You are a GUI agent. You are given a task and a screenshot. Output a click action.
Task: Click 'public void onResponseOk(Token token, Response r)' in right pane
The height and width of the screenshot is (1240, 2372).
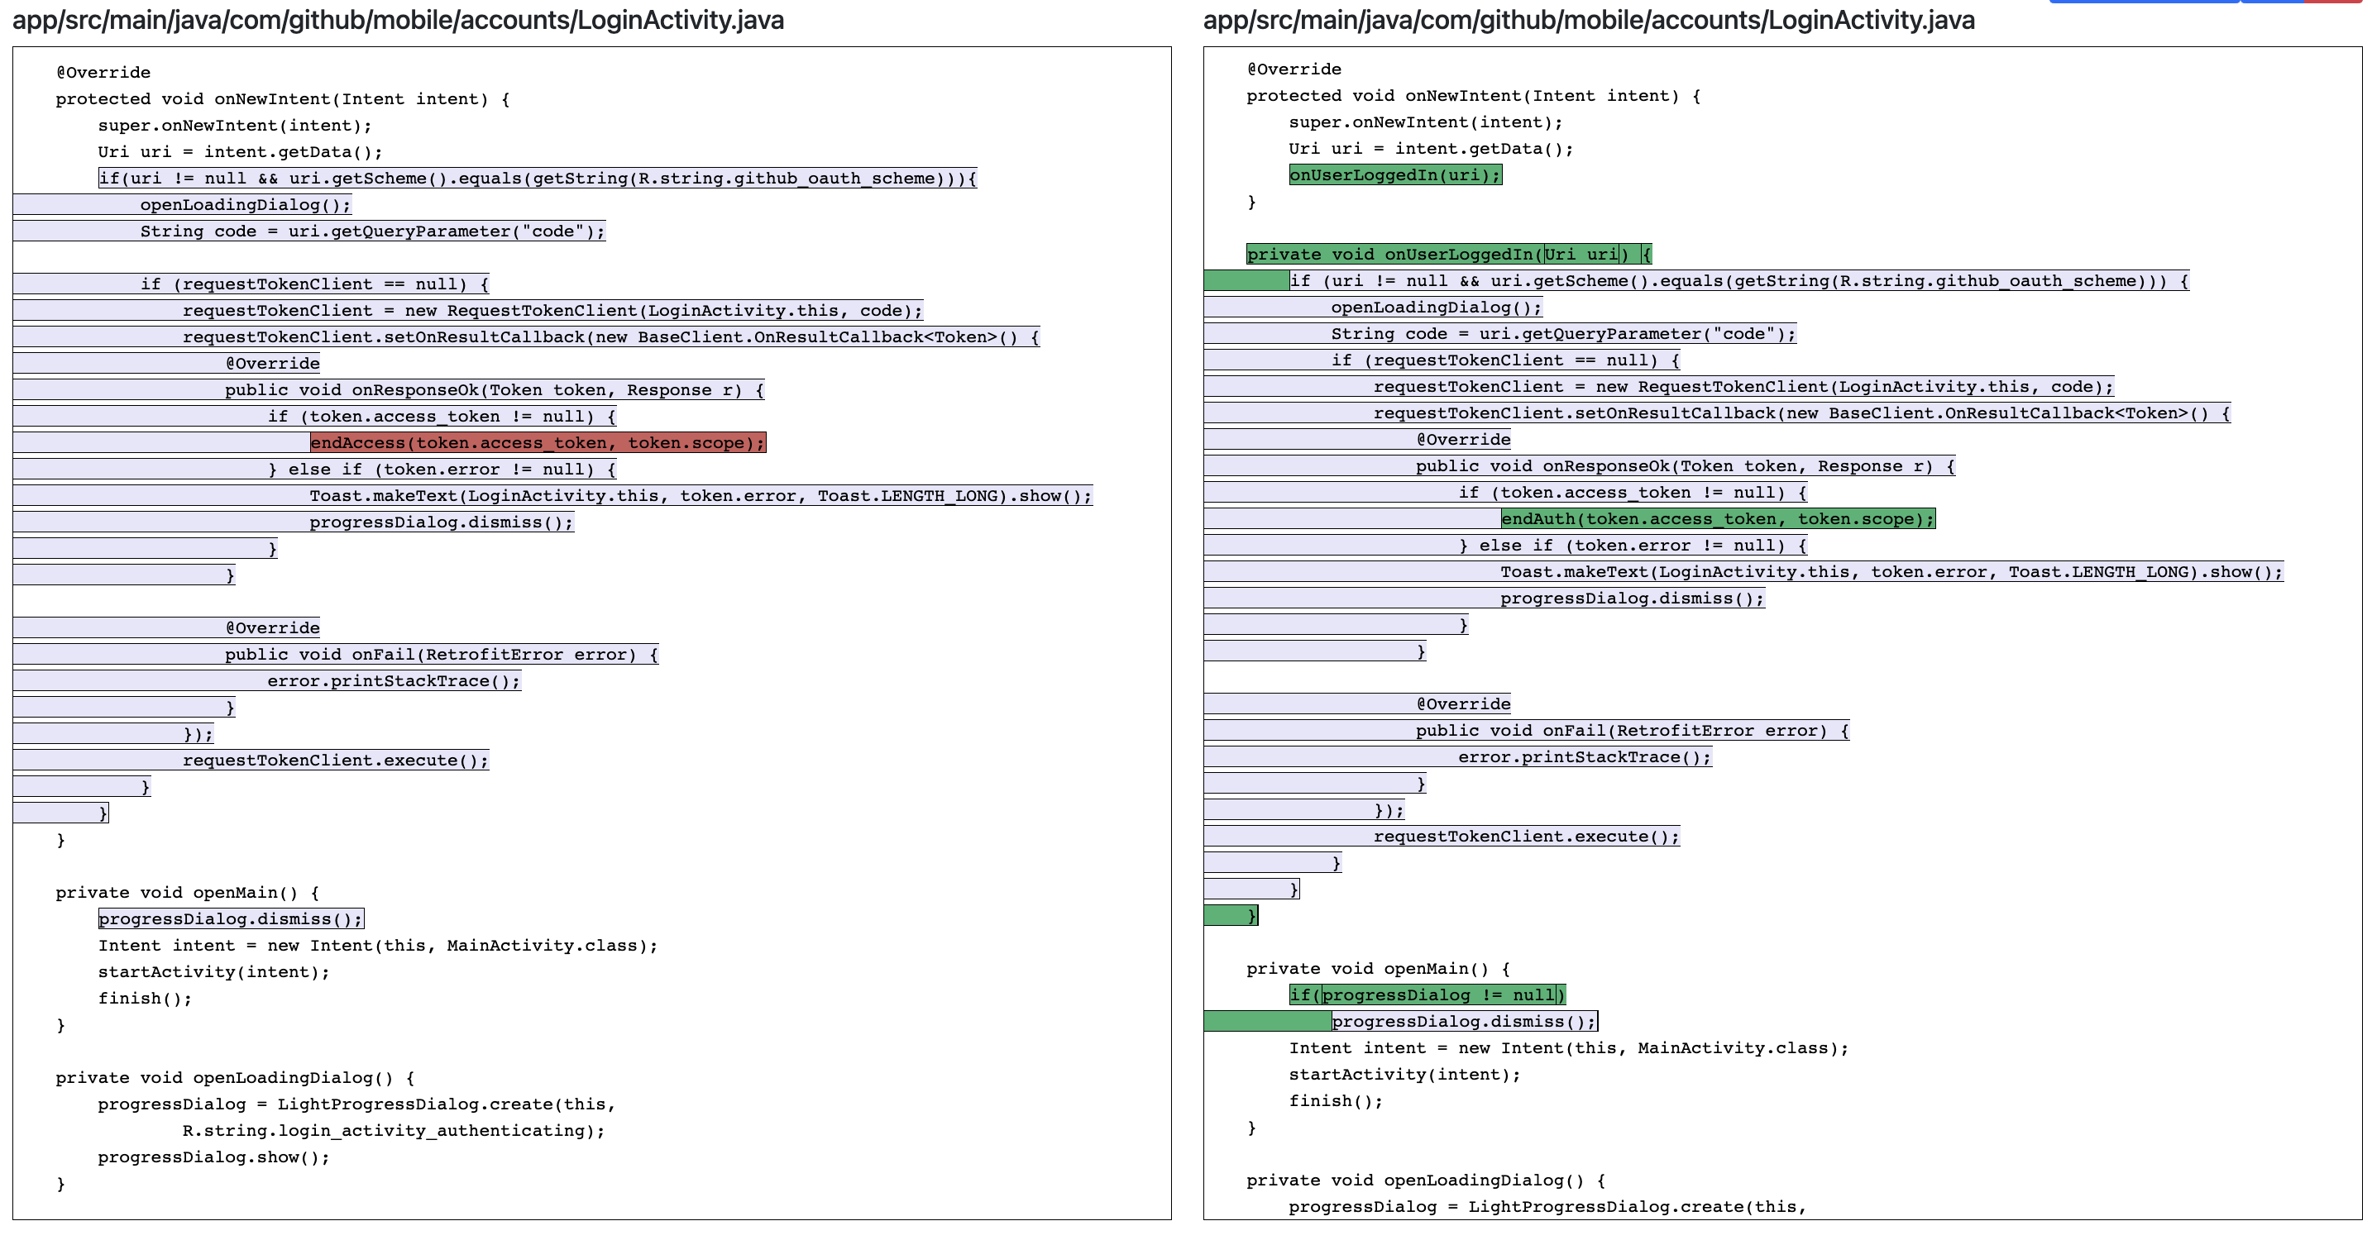tap(1685, 467)
